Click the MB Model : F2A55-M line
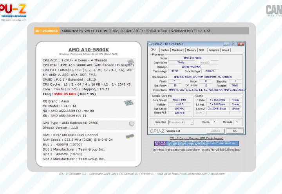 coord(59,106)
